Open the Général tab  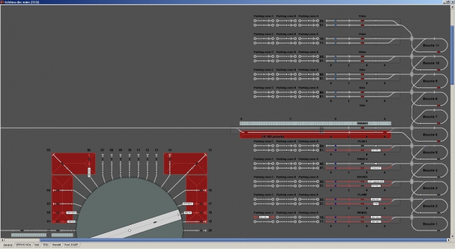tap(8, 245)
